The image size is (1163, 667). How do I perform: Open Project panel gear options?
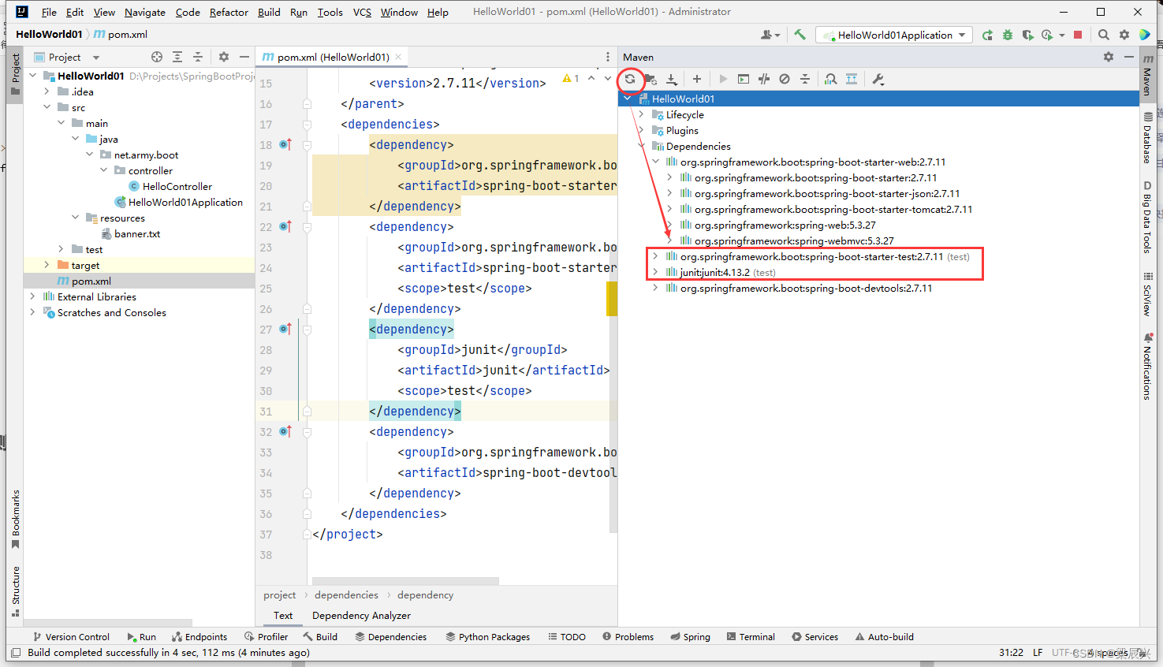224,57
